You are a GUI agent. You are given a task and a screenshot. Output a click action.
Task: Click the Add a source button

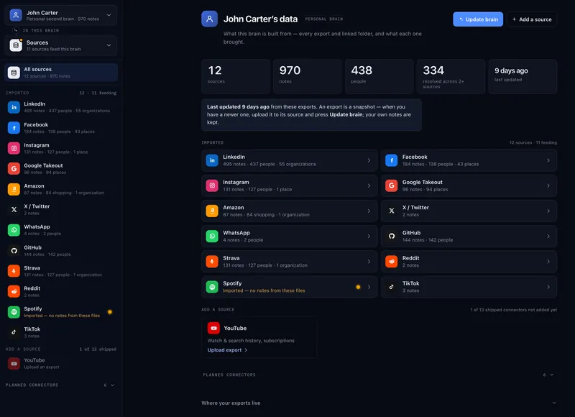click(532, 19)
